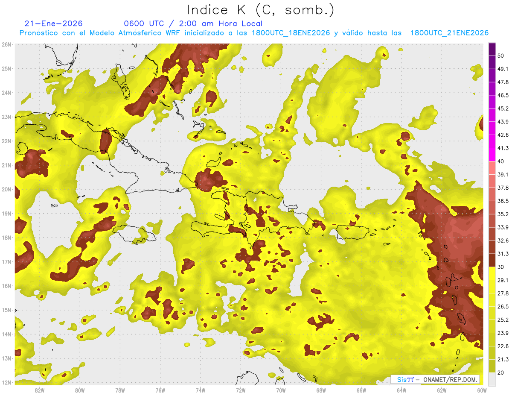This screenshot has height=396, width=512.
Task: Click the gray colorbar swatch below 20
Action: 492,379
